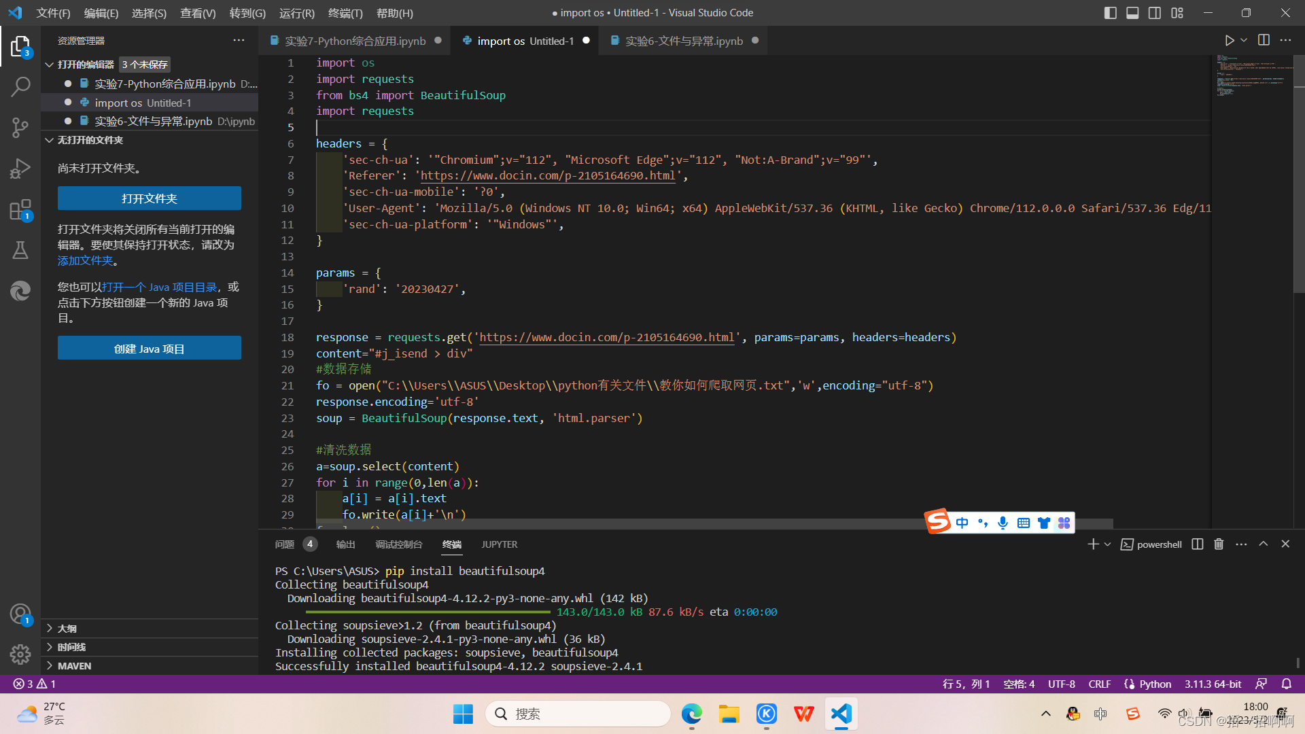Toggle secondary side bar visibility
The image size is (1305, 734).
[1155, 13]
